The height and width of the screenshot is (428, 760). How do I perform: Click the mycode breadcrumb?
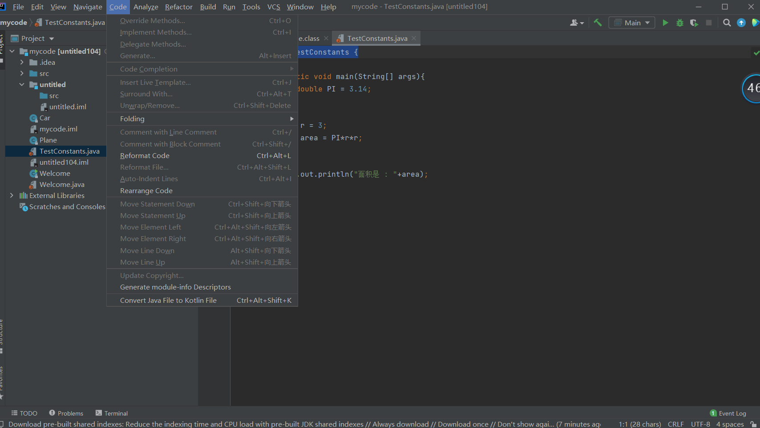coord(14,23)
